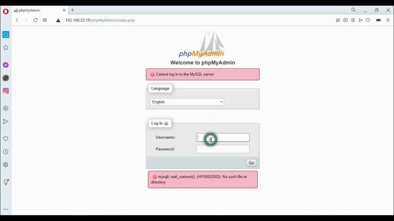
Task: Open Messenger in the sidebar
Action: 6,65
